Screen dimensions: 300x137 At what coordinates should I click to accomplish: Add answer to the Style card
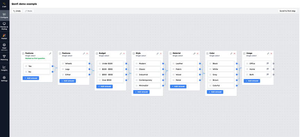(x=141, y=92)
